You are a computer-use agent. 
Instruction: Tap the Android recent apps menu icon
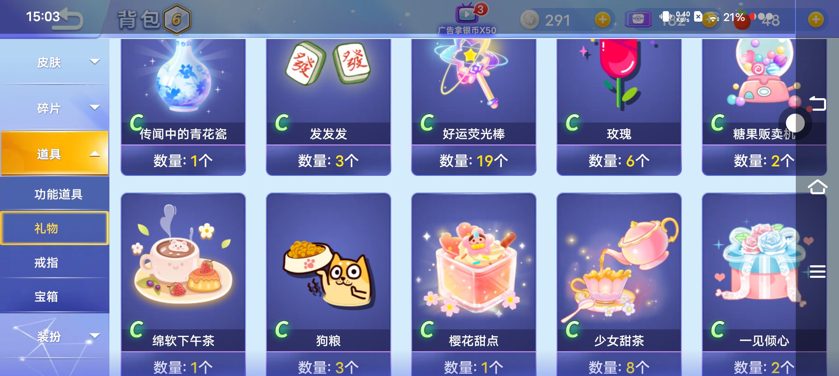pos(817,271)
